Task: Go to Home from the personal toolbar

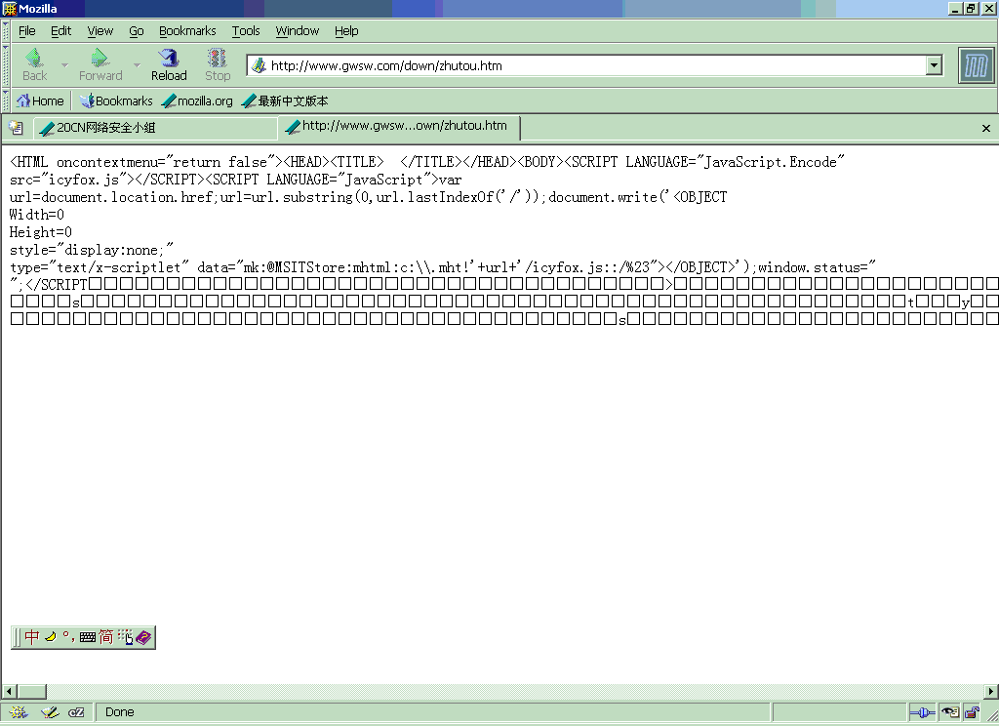Action: 40,101
